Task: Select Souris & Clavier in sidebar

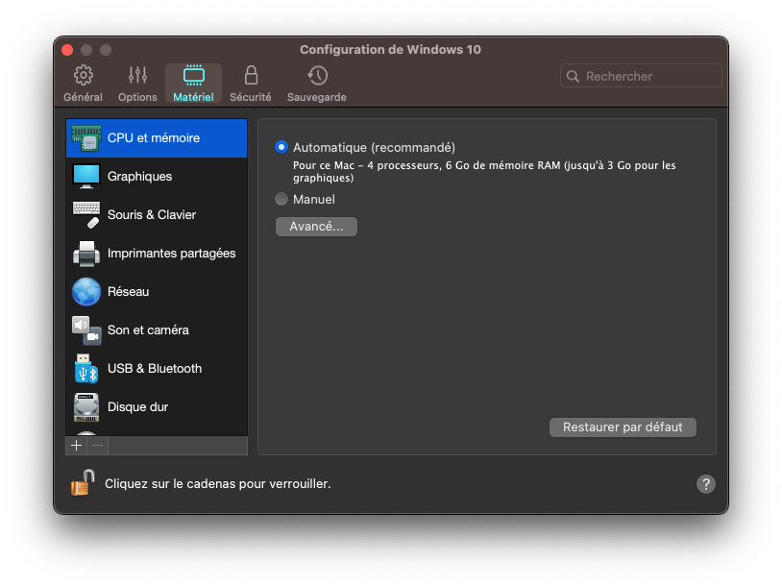Action: (157, 215)
